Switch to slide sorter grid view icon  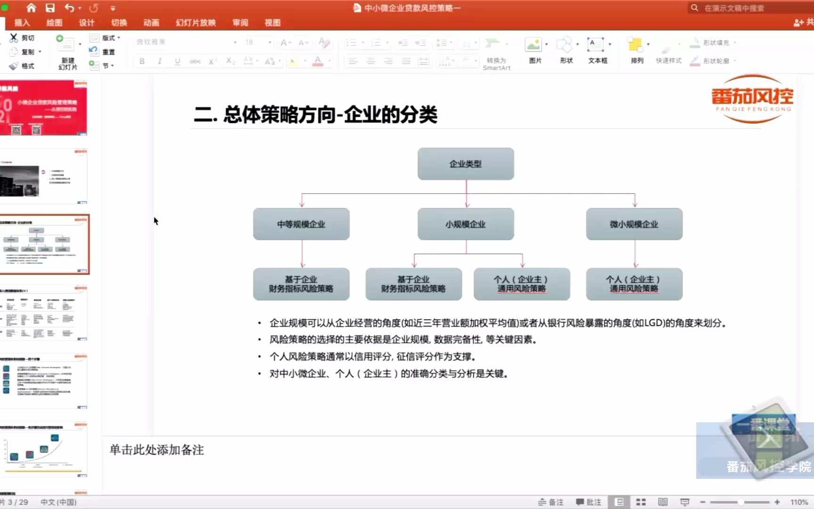coord(641,502)
